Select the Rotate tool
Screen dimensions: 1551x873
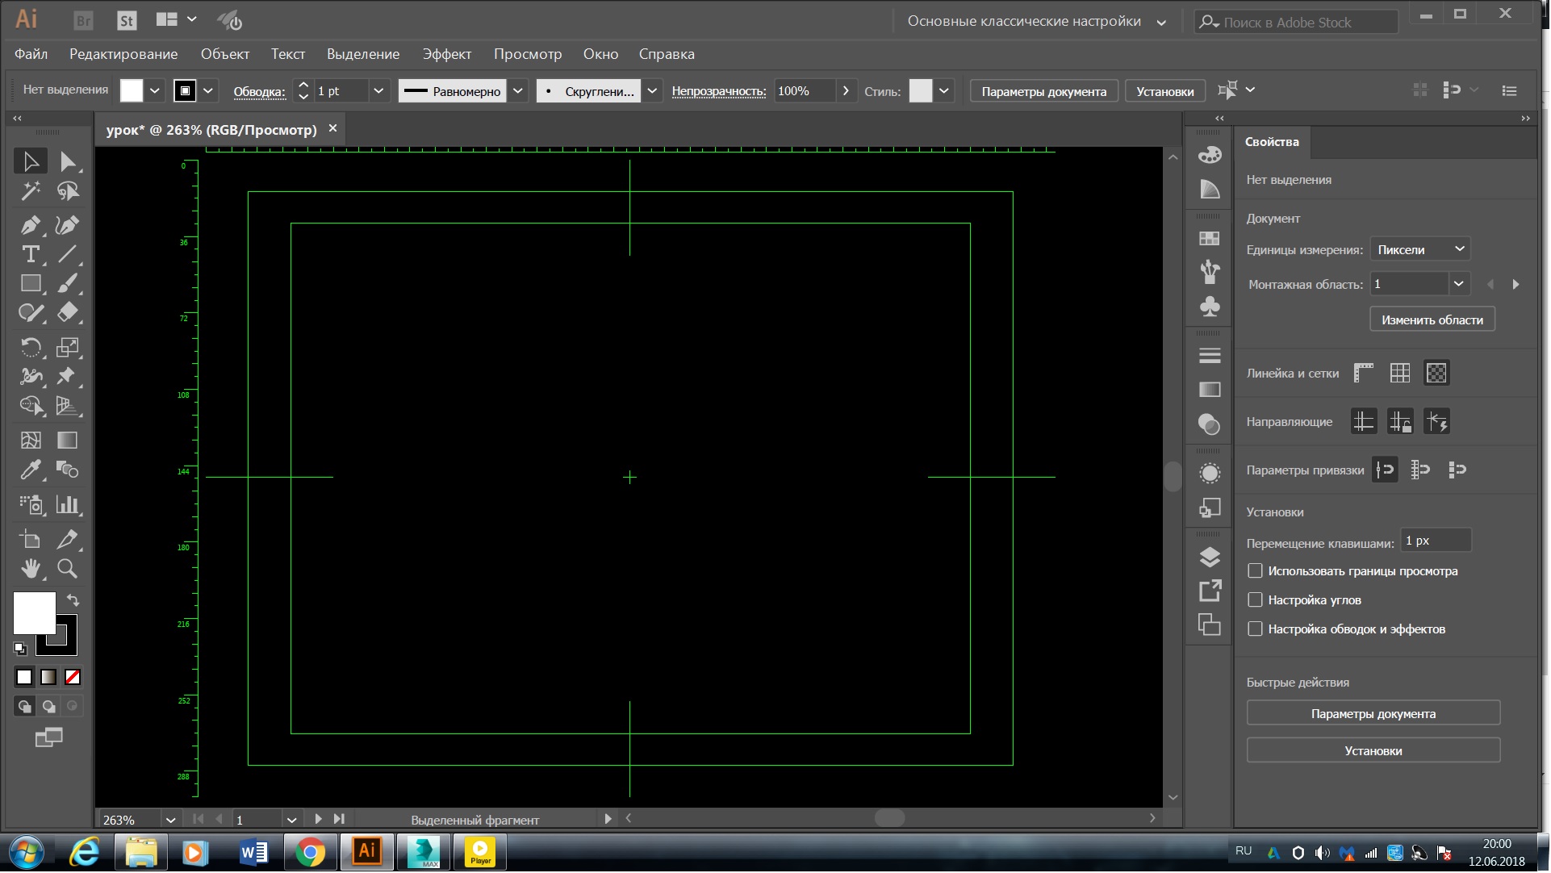(31, 347)
